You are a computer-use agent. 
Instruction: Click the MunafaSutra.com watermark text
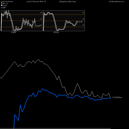pos(118,2)
